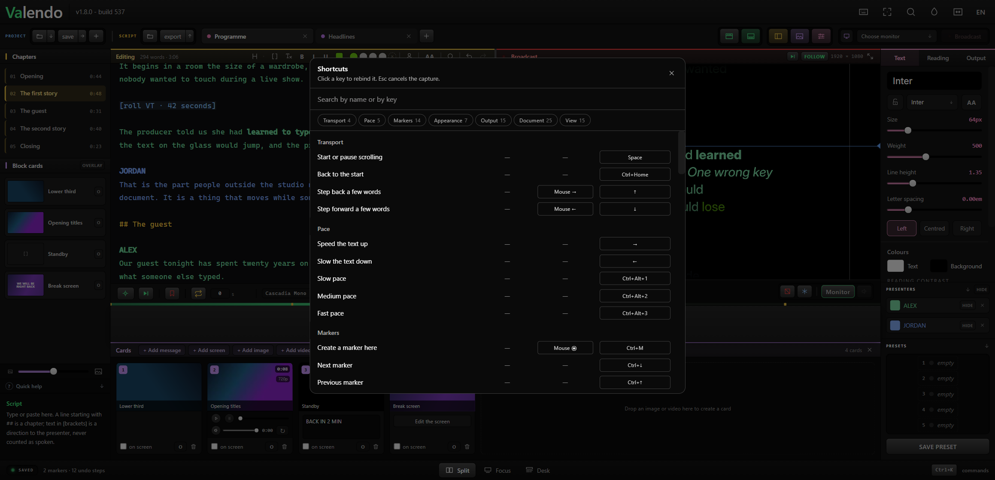Toggle OVERLAY for Block cards
995x480 pixels.
(92, 165)
